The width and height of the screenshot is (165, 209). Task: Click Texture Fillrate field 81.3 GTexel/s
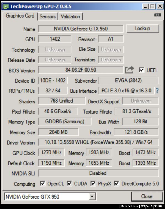click(x=137, y=111)
